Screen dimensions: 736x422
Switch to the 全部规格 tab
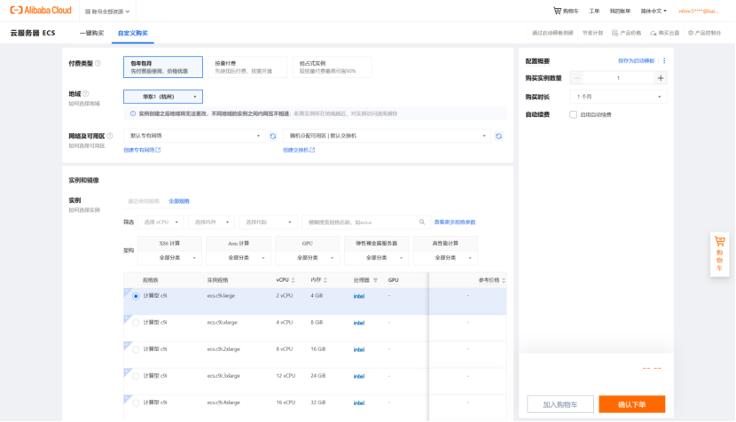point(179,201)
